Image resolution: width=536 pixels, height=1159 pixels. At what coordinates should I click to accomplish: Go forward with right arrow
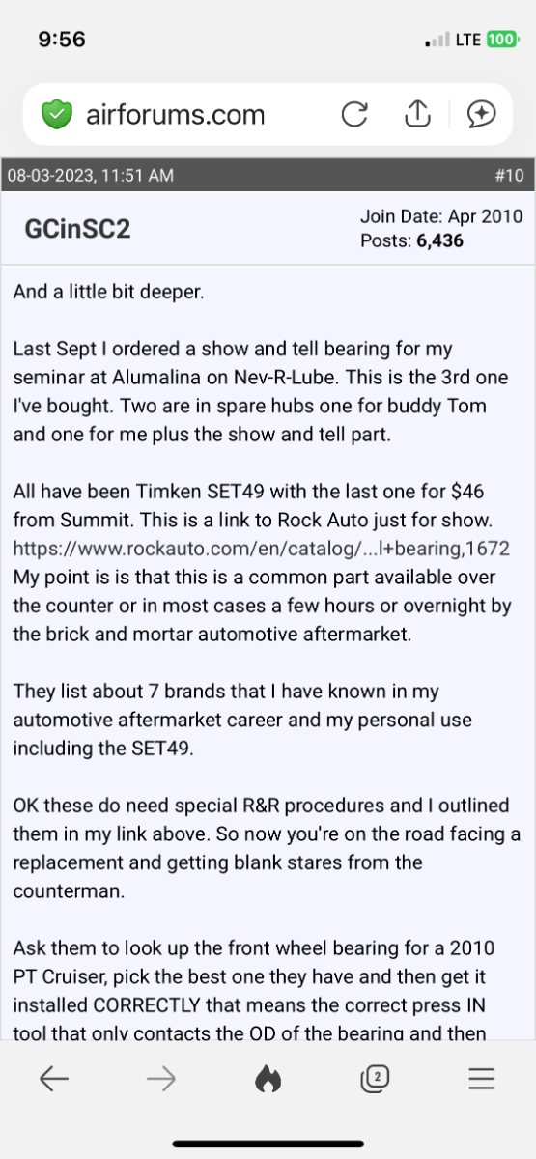[161, 1080]
